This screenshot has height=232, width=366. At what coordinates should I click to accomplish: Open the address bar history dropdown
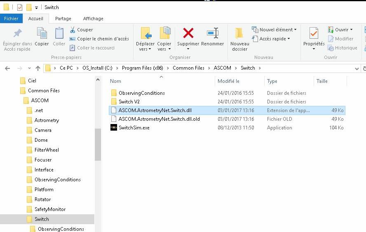tap(357, 68)
